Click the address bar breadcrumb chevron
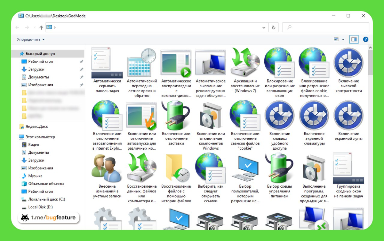 (x=55, y=27)
